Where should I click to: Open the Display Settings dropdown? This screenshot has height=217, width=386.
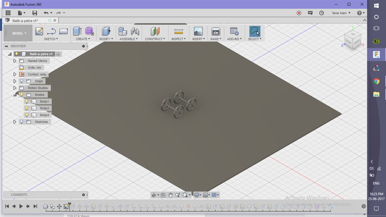tap(198, 195)
